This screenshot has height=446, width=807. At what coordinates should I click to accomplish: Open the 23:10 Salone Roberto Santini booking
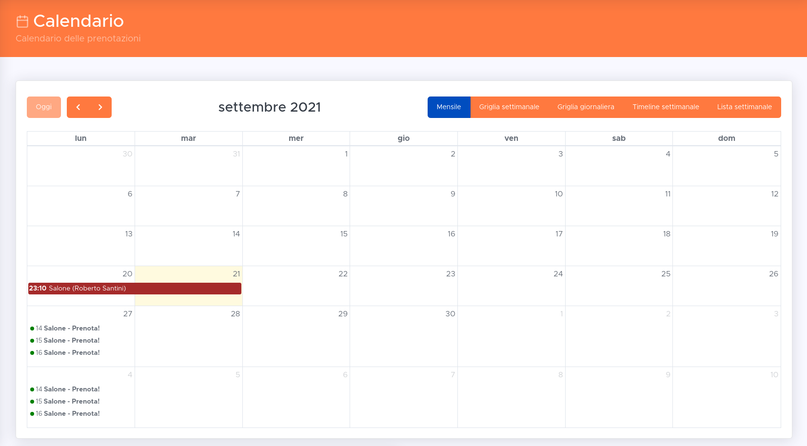tap(134, 289)
